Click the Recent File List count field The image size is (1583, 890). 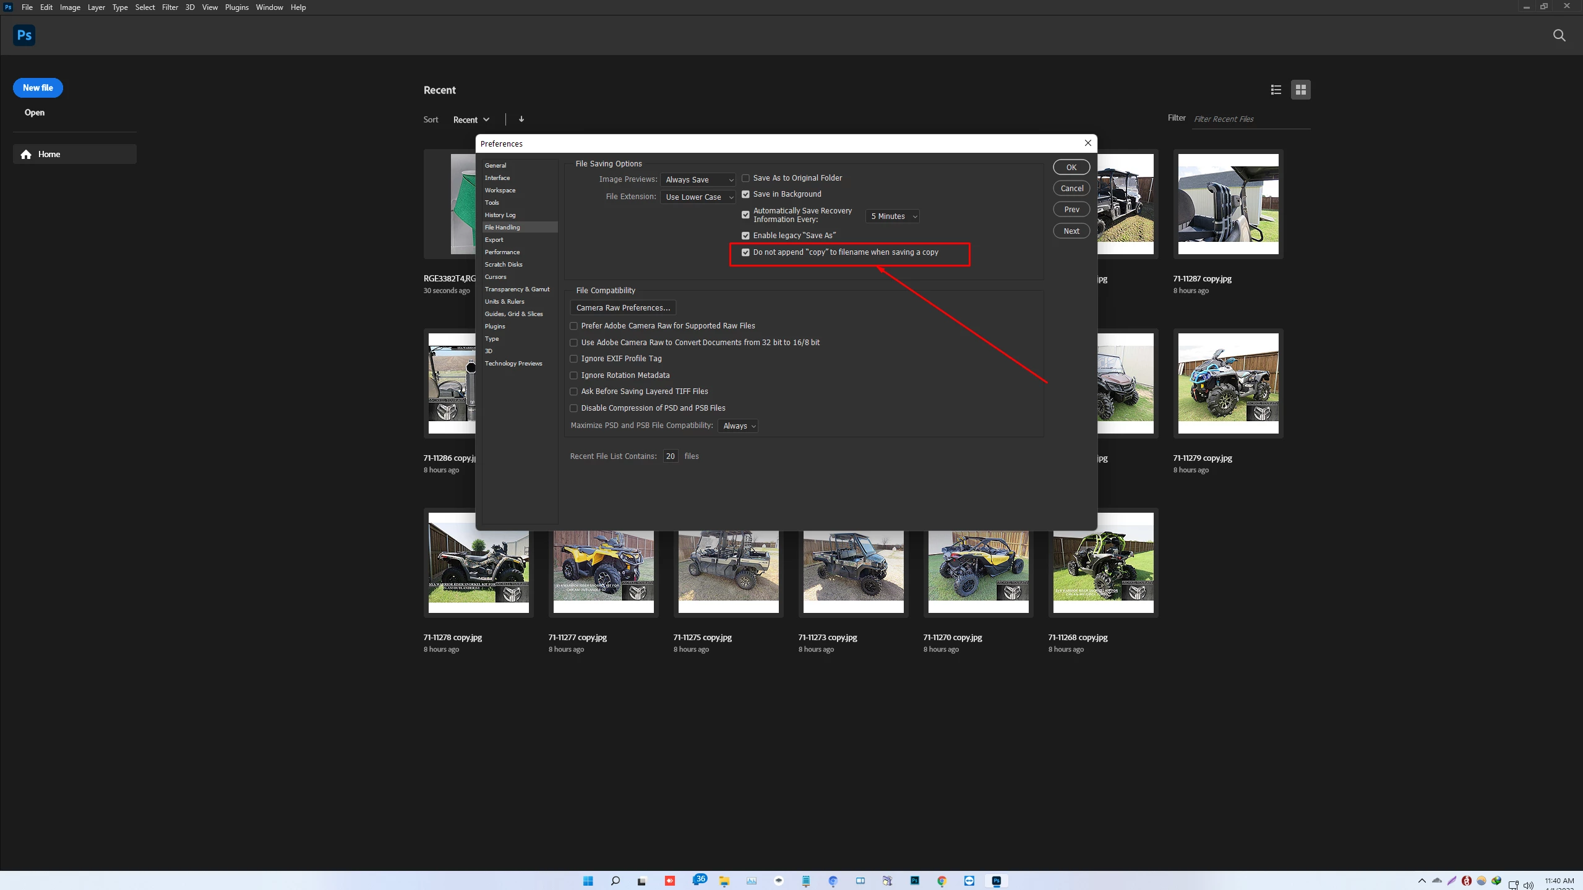[x=670, y=456]
